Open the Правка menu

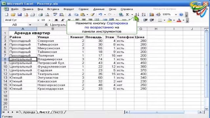click(28, 9)
